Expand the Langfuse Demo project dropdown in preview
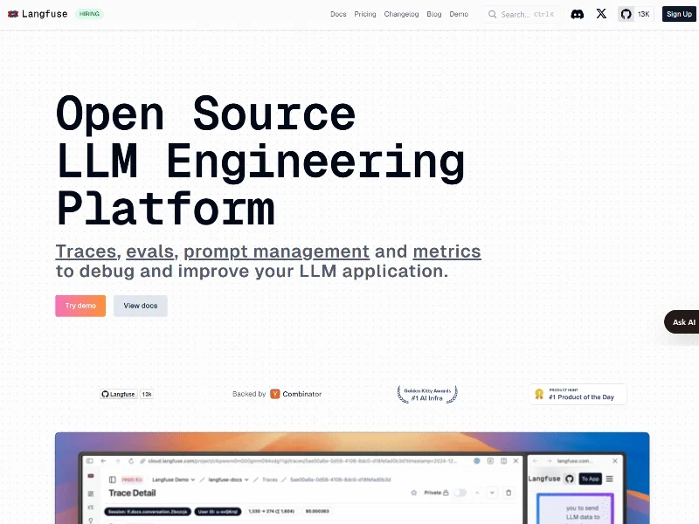The height and width of the screenshot is (524, 699). coord(173,479)
